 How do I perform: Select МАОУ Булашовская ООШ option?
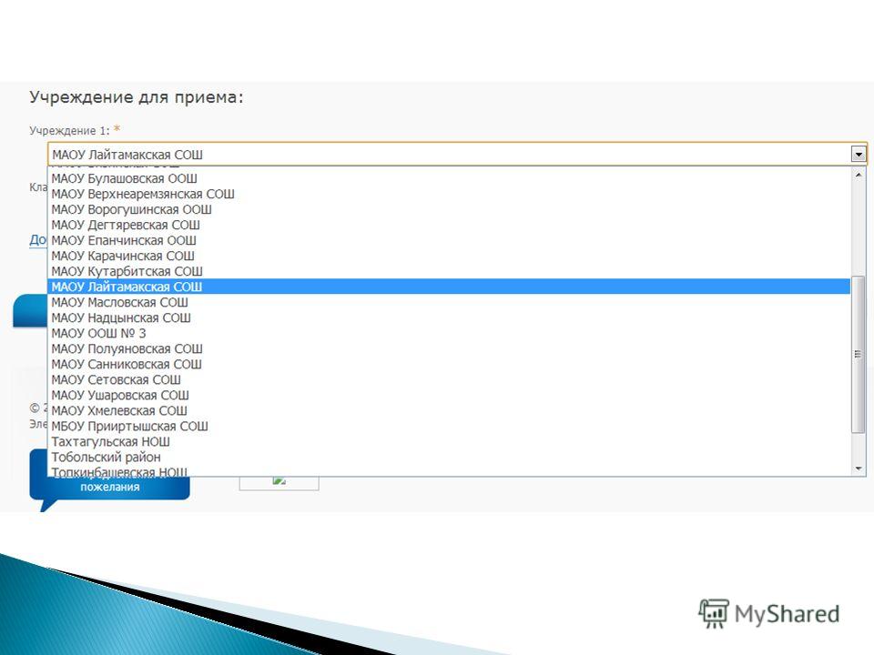(449, 179)
